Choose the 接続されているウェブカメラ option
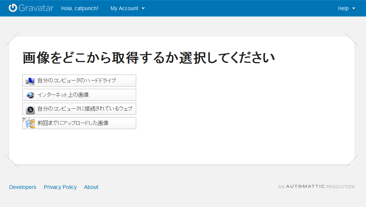This screenshot has width=366, height=207. coord(85,109)
